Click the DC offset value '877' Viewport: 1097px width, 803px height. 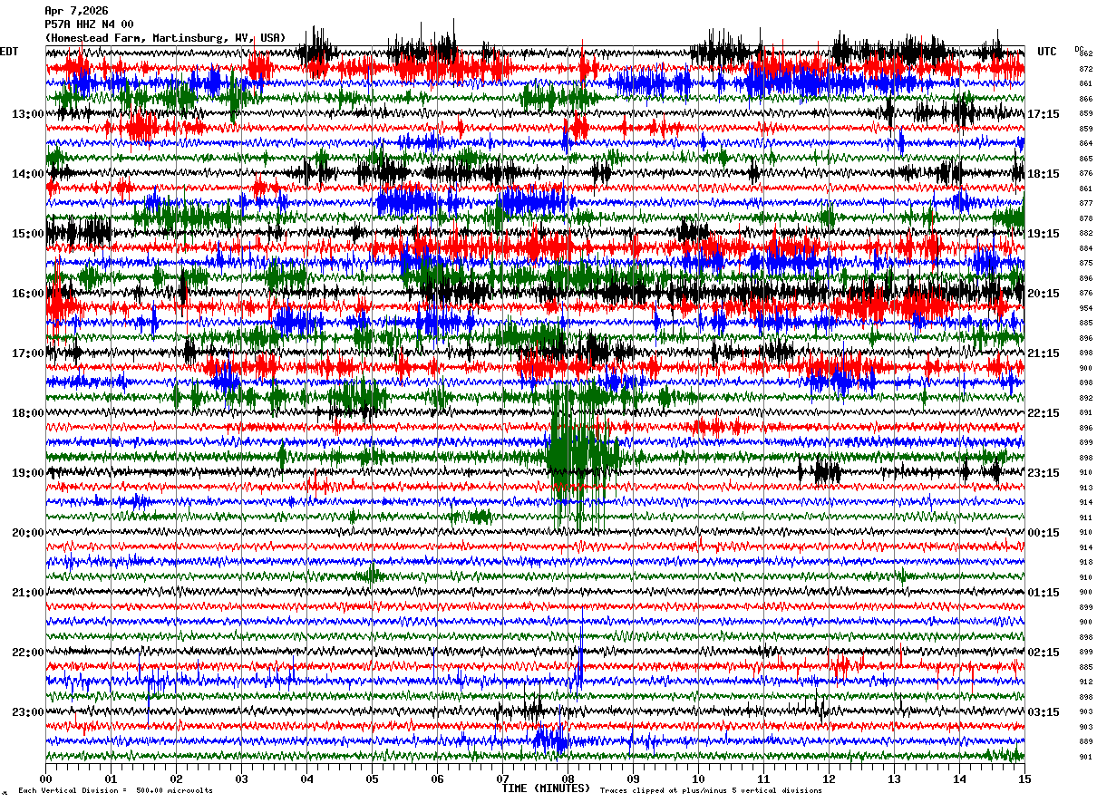coord(1085,204)
